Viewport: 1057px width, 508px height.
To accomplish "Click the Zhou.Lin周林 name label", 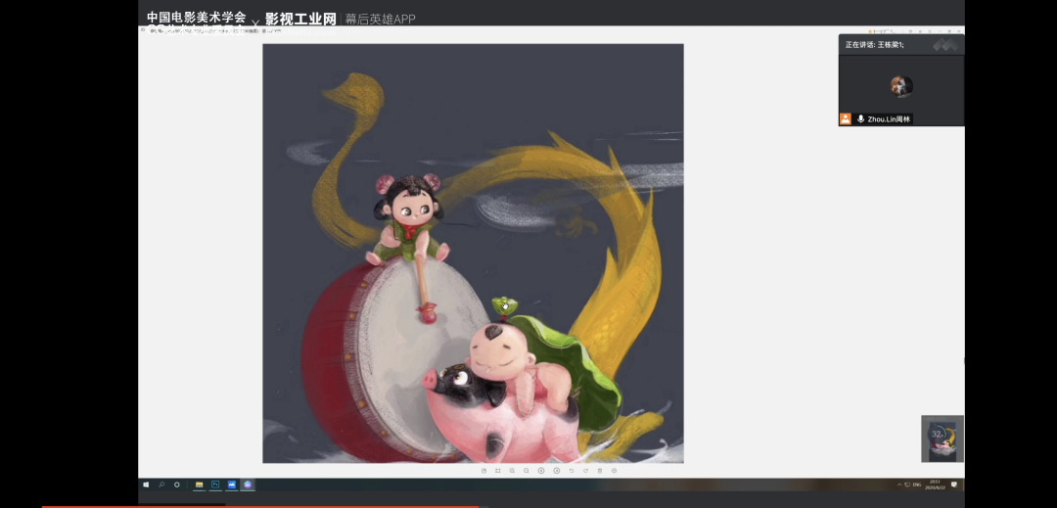I will tap(889, 119).
